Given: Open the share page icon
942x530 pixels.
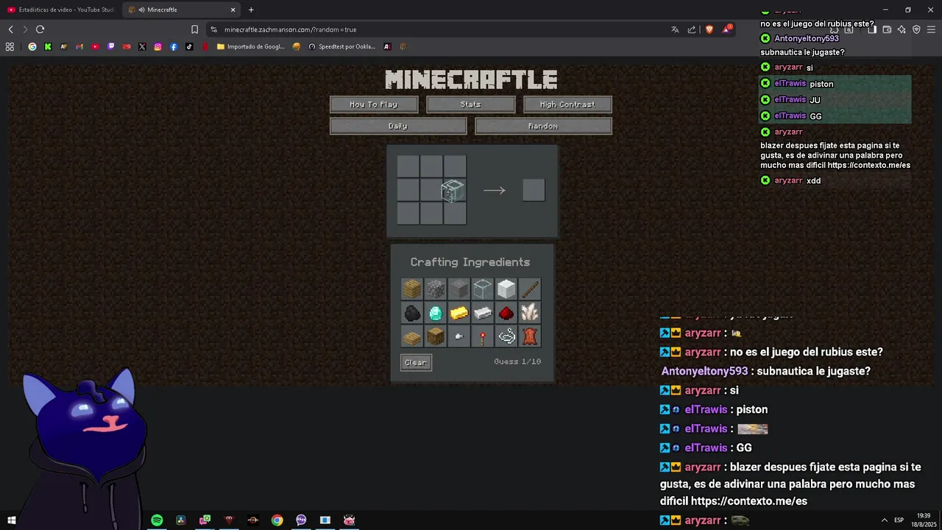Looking at the screenshot, I should point(692,29).
